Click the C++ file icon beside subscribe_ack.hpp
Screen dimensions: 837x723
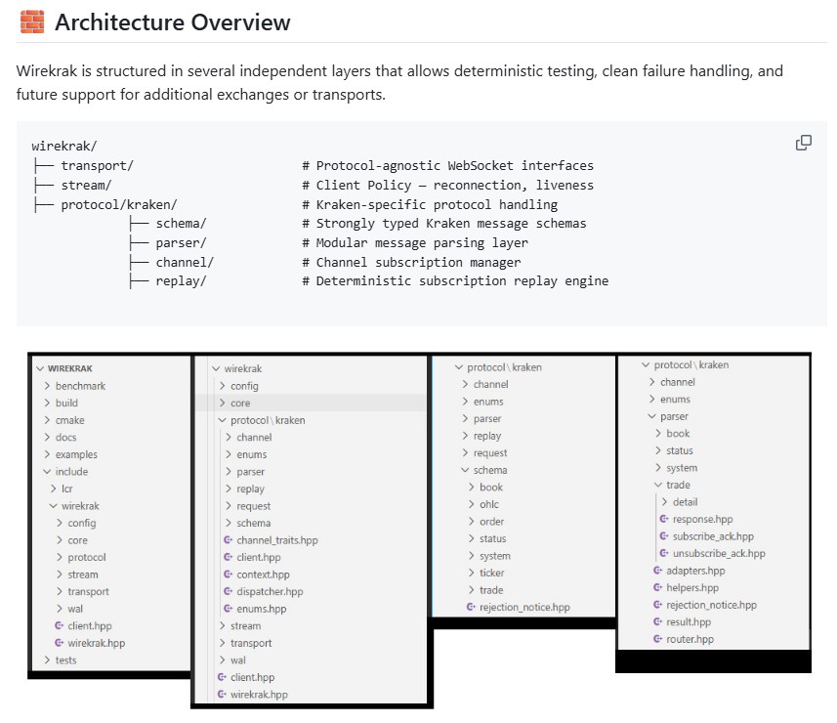click(664, 535)
